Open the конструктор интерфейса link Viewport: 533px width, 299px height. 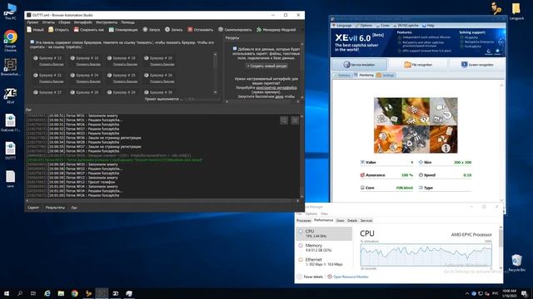click(276, 87)
